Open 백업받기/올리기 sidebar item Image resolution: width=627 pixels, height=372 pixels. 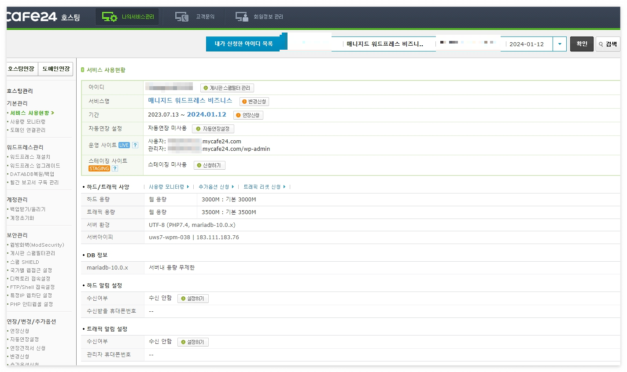[x=28, y=209]
